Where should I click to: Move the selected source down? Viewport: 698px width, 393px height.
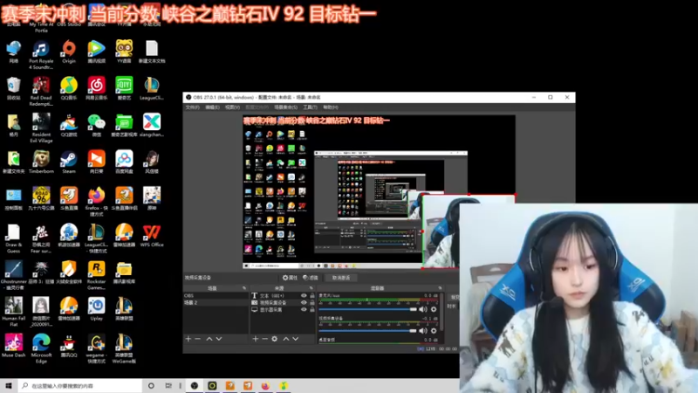tap(296, 339)
